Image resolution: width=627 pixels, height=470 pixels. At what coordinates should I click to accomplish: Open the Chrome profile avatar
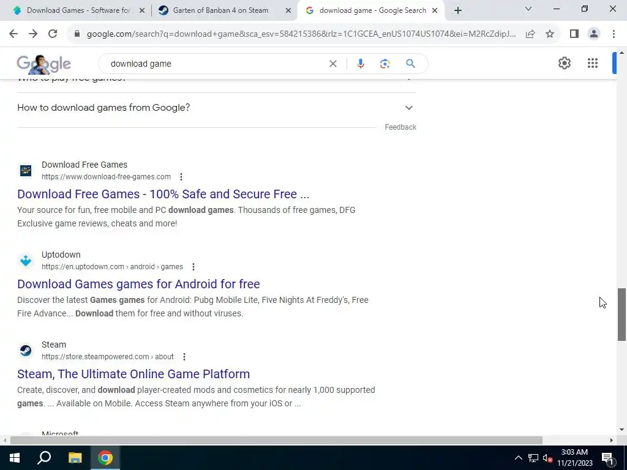[x=594, y=34]
